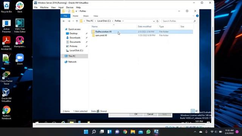This screenshot has width=242, height=136.
Task: Open the Recycle Bin desktop icon
Action: (x=6, y=7)
